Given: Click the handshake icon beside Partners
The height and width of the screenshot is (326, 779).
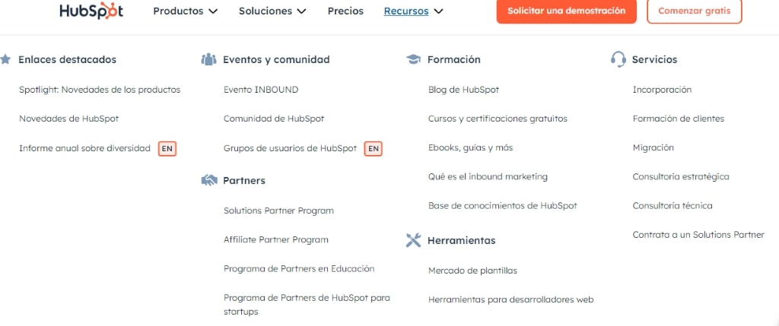Looking at the screenshot, I should point(209,180).
